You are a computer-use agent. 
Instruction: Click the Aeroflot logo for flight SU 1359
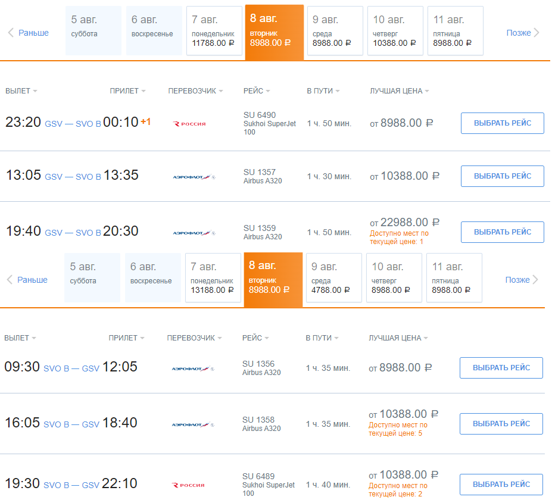[194, 233]
